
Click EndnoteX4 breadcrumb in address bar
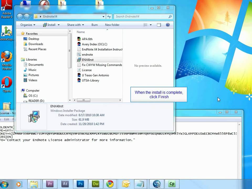pyautogui.click(x=50, y=16)
